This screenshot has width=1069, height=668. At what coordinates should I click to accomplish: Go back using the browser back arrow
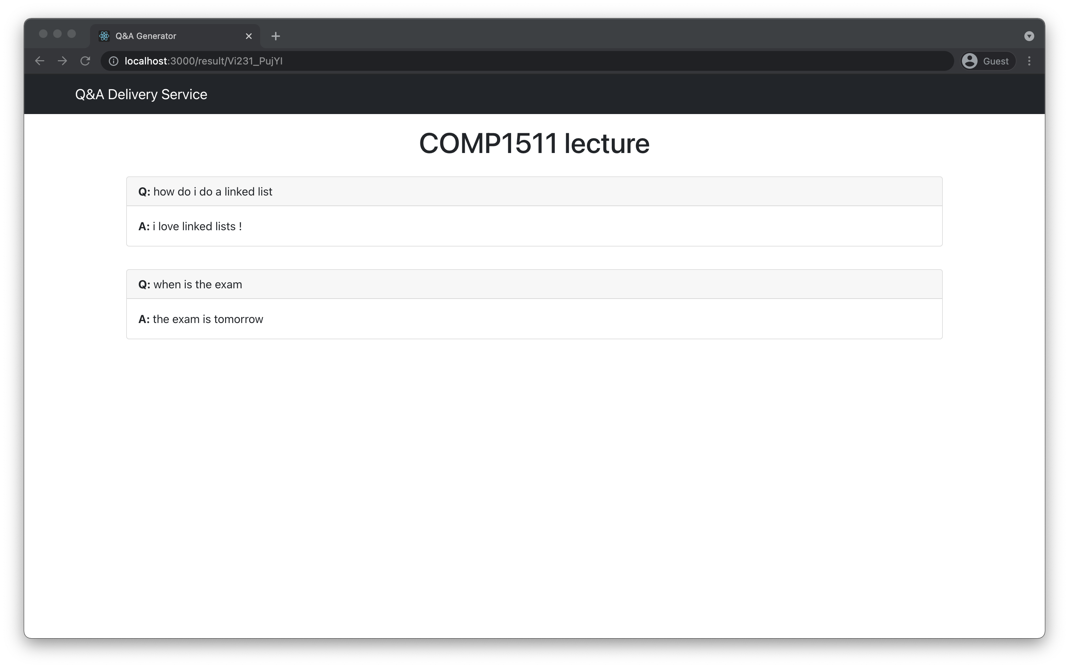coord(40,61)
